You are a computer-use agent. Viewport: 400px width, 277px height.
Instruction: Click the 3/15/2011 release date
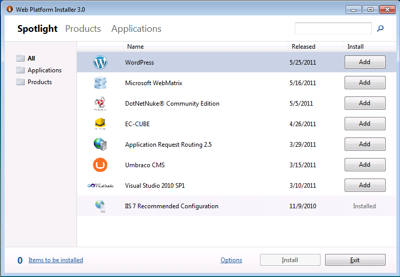pyautogui.click(x=303, y=165)
